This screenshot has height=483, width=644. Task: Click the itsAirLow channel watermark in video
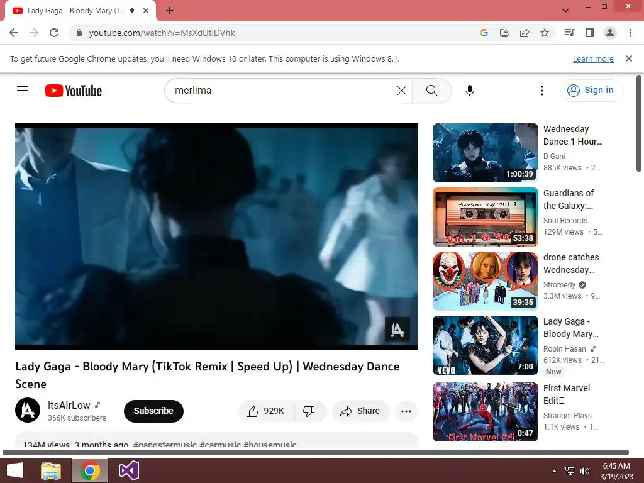[397, 330]
